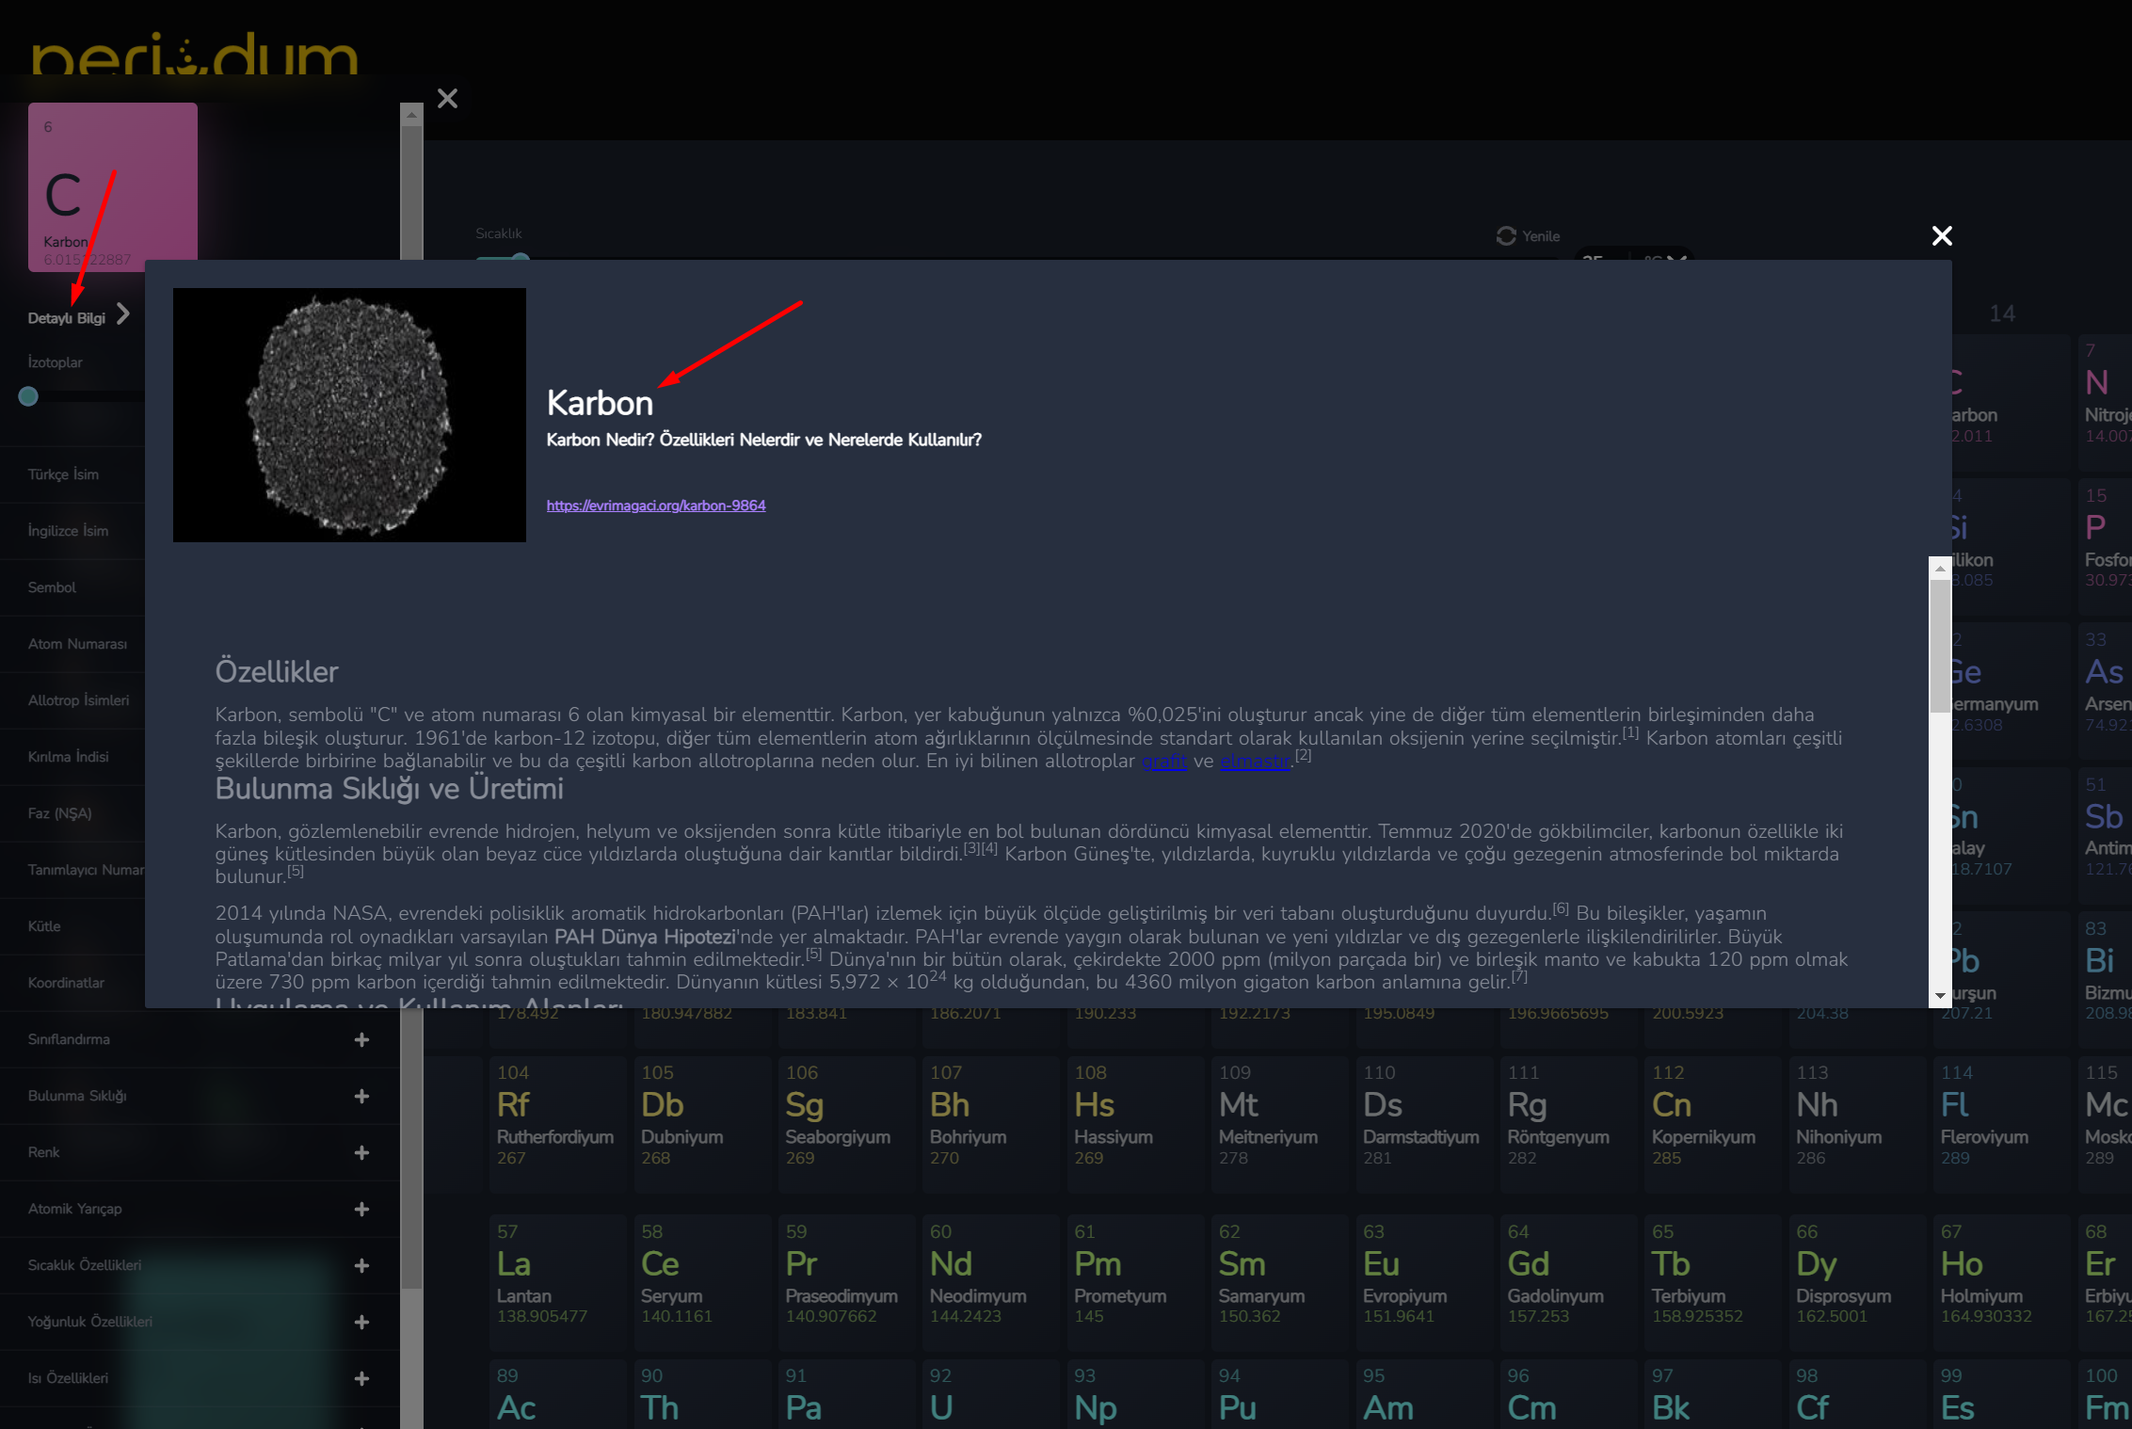Open the elmastır hyperlink
Image resolution: width=2132 pixels, height=1429 pixels.
pos(1254,762)
